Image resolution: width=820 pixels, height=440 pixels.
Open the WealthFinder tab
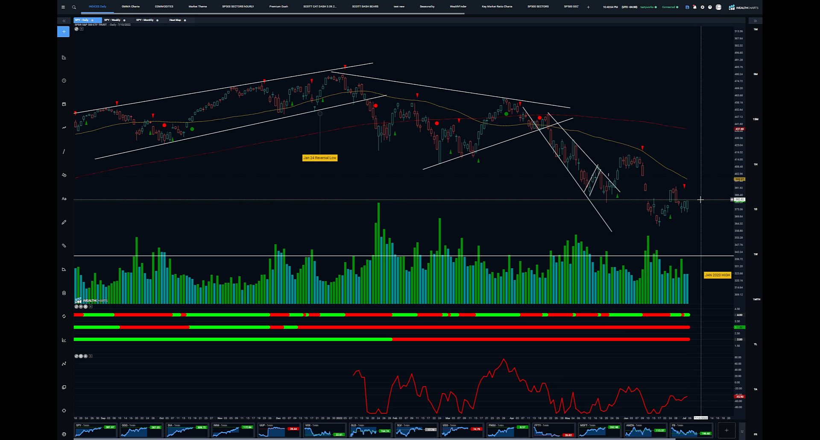pos(458,7)
